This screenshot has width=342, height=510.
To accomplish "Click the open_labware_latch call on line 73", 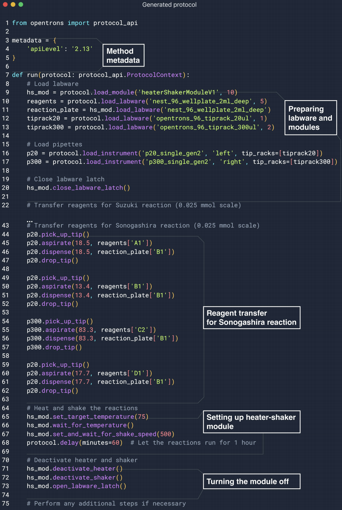I will [87, 486].
